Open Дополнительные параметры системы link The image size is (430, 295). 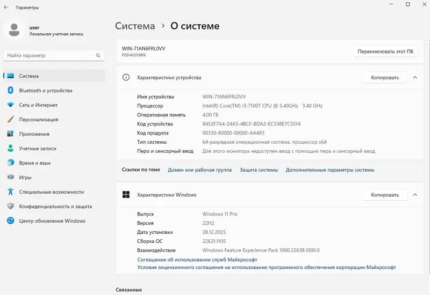(x=330, y=169)
